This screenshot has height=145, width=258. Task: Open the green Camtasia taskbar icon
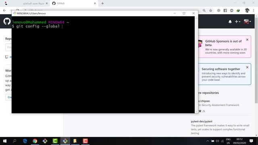(55, 141)
